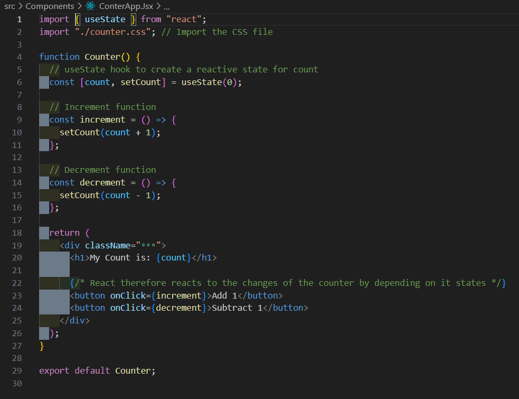Click the "My Count is:" heading text
519x399 pixels.
[x=120, y=258]
